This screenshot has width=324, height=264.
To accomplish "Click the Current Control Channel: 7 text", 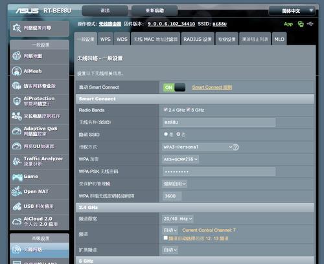I will click(x=209, y=230).
